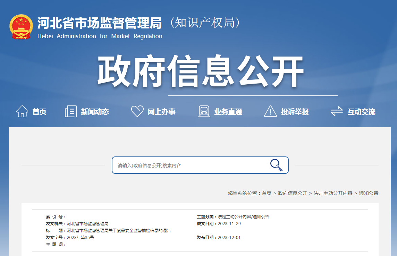This screenshot has height=256, width=397.
Task: Click the 索引号 label
Action: (56, 217)
